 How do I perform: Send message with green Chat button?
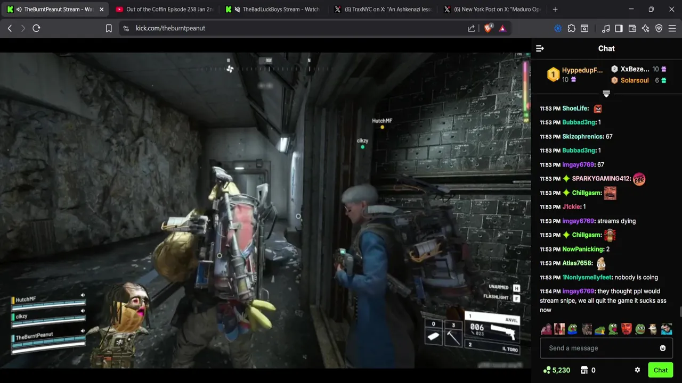pyautogui.click(x=661, y=370)
